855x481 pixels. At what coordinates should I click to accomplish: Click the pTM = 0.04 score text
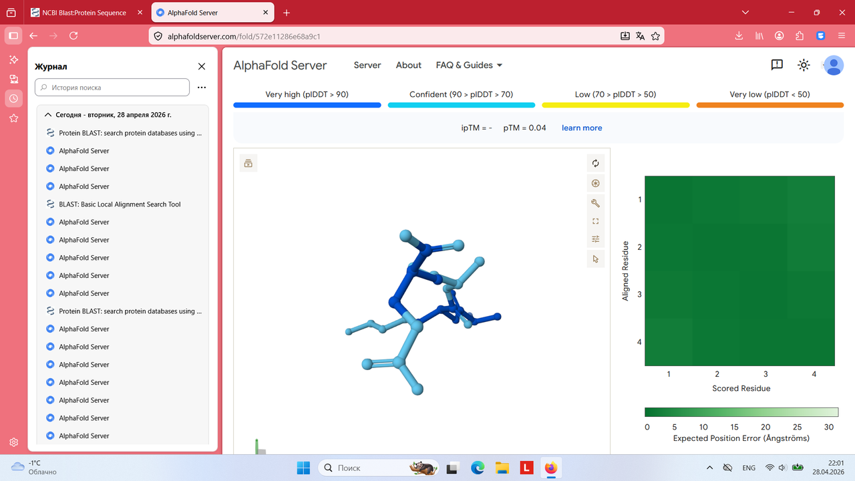(524, 128)
